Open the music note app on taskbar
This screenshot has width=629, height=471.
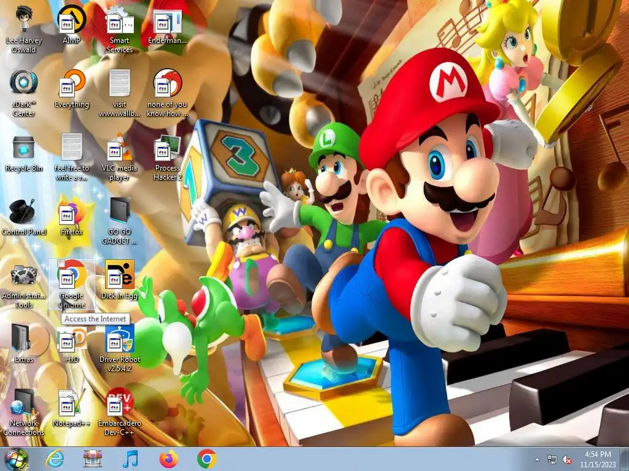[x=131, y=459]
